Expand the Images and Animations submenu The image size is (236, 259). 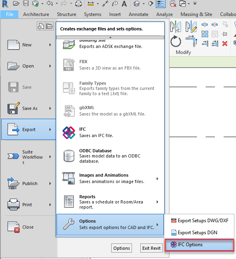(x=157, y=179)
